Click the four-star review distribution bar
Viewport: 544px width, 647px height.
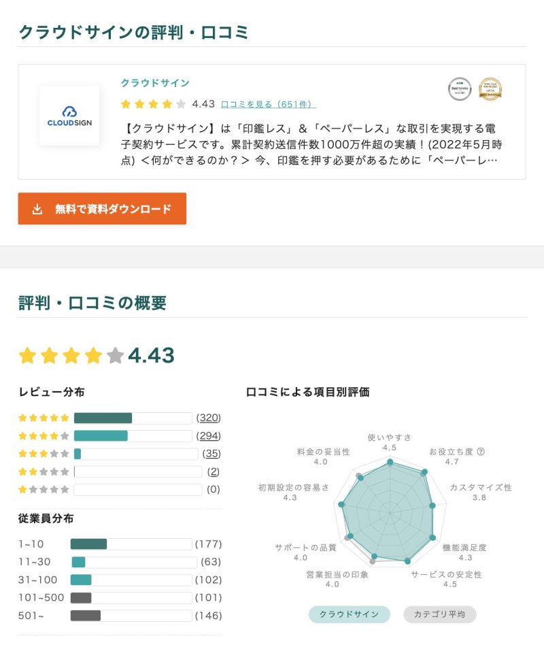tap(133, 435)
